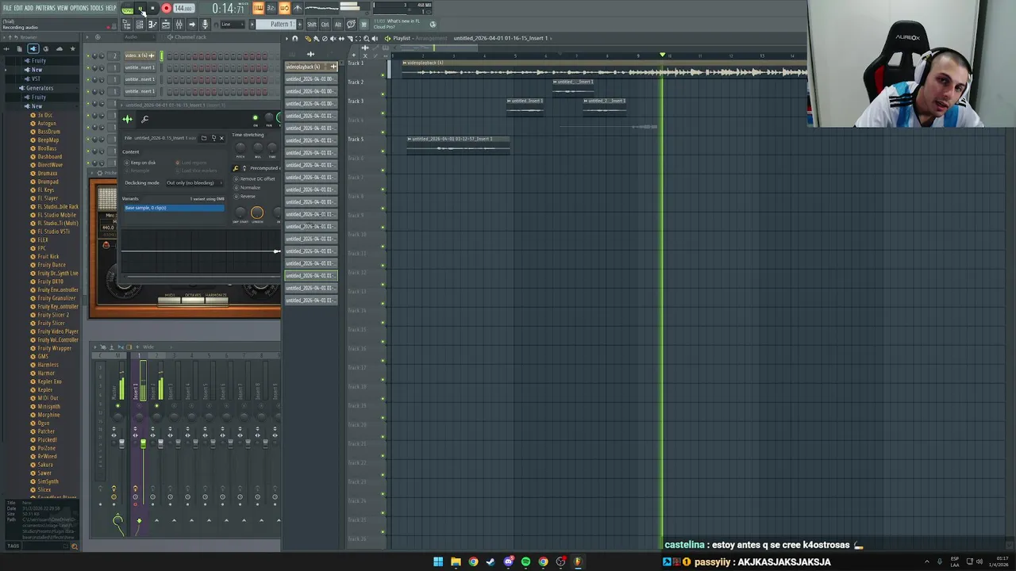Open the ADD menu
Viewport: 1016px width, 571px height.
pyautogui.click(x=29, y=8)
